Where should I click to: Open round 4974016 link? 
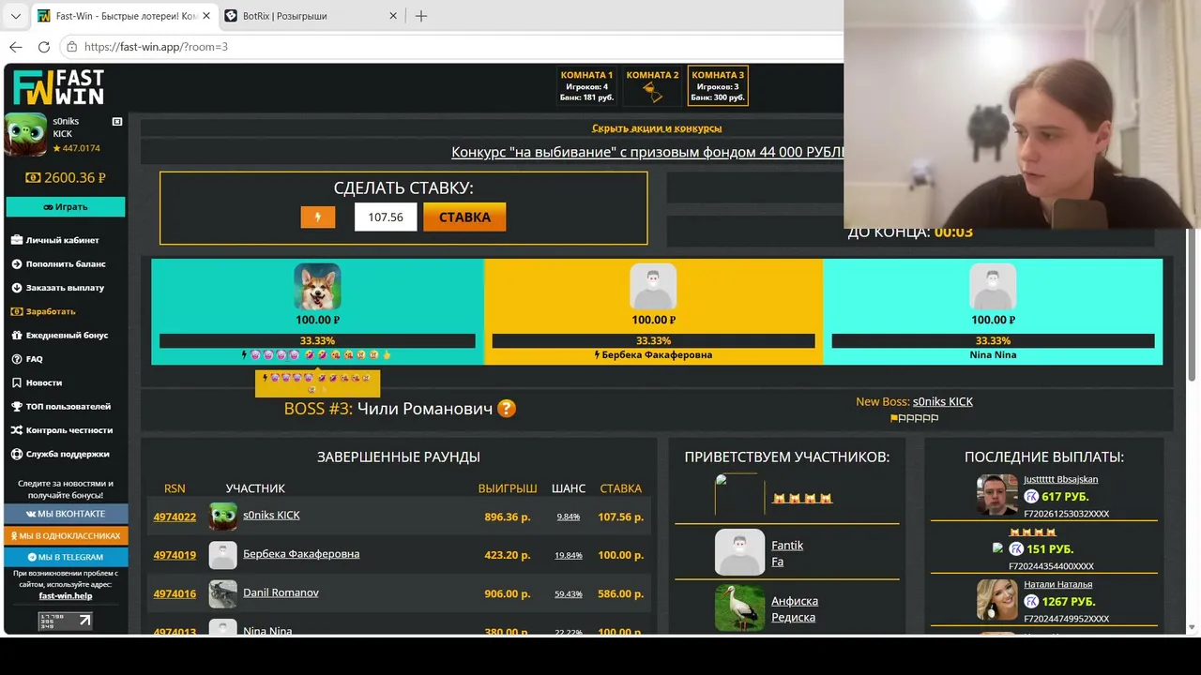tap(175, 593)
